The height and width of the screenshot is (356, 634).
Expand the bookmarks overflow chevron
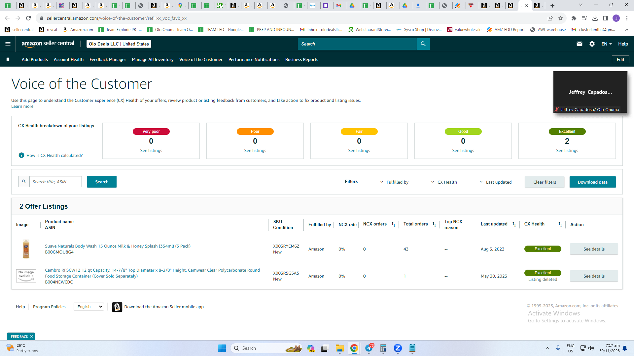point(626,30)
